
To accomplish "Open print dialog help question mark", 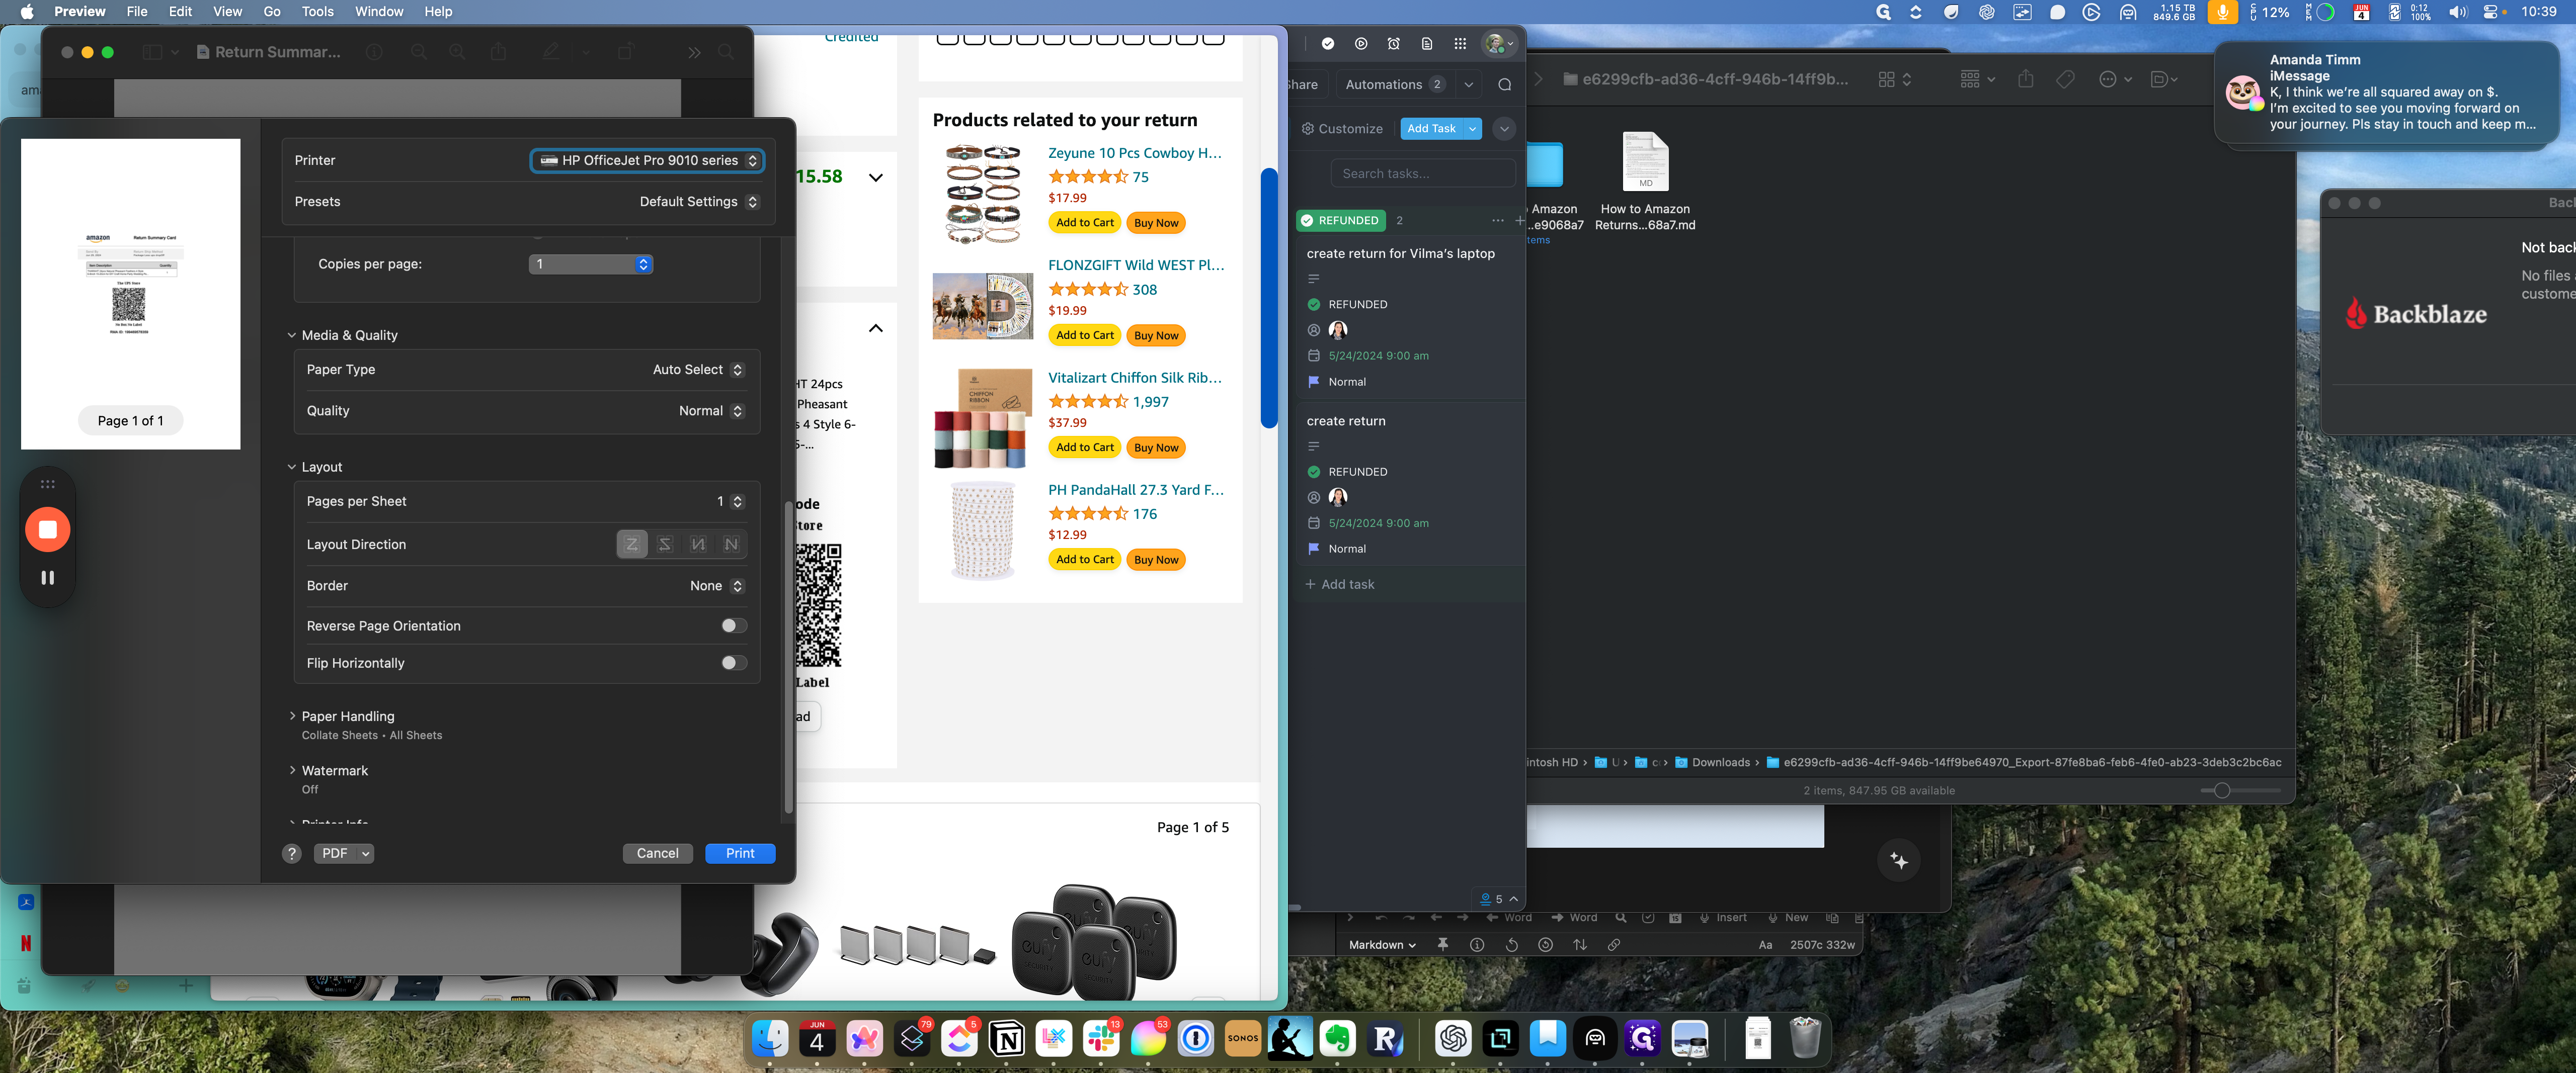I will (x=291, y=853).
